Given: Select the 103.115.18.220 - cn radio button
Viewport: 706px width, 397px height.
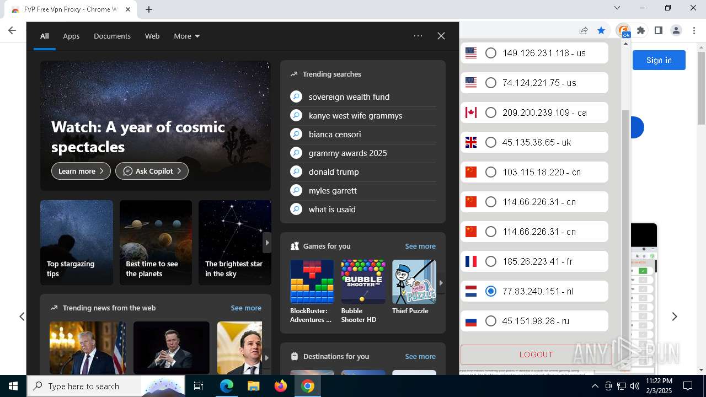Looking at the screenshot, I should [x=490, y=172].
